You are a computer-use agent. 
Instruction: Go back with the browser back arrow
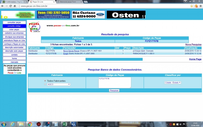coord(3,6)
